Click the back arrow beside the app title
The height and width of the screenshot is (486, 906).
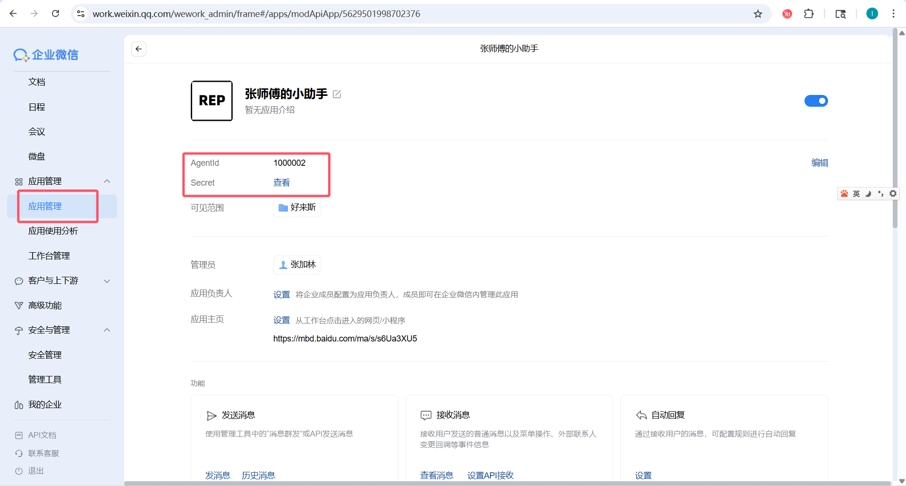click(x=138, y=49)
